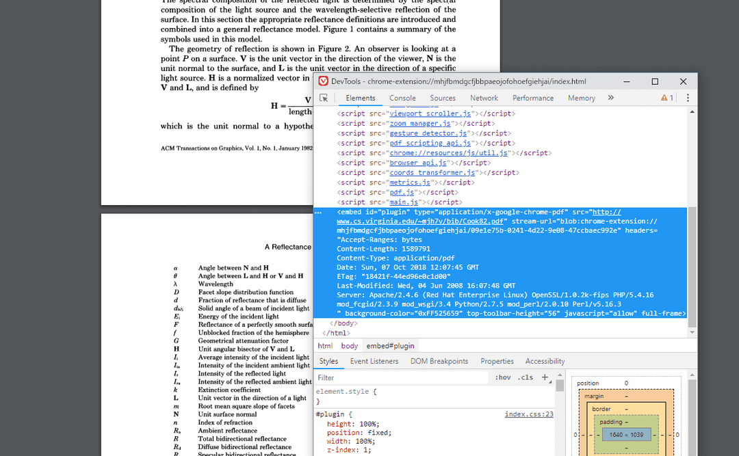Expand hidden panels via chevron overflow icon
The width and height of the screenshot is (739, 456).
610,97
